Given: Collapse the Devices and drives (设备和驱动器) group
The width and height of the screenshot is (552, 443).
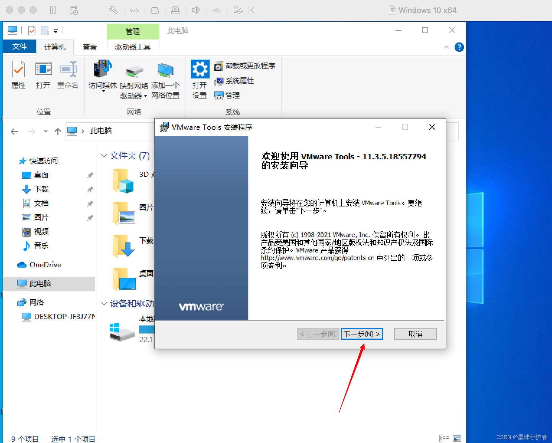Looking at the screenshot, I should pos(104,303).
